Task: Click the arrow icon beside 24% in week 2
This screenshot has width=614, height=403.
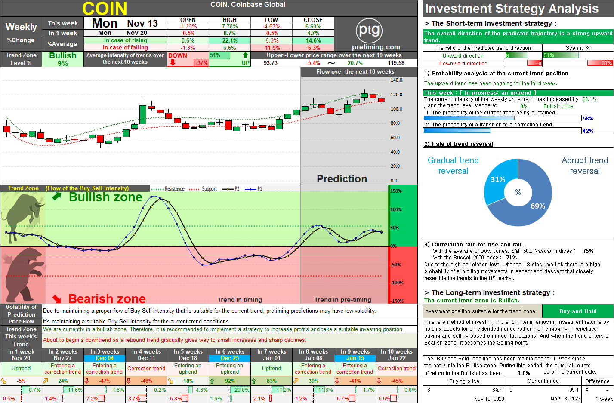Action: pos(45,381)
